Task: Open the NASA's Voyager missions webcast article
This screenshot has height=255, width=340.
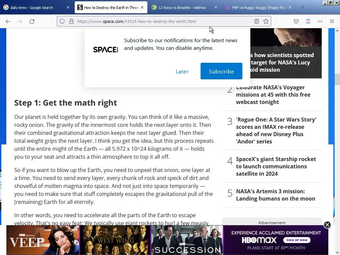Action: [x=273, y=95]
